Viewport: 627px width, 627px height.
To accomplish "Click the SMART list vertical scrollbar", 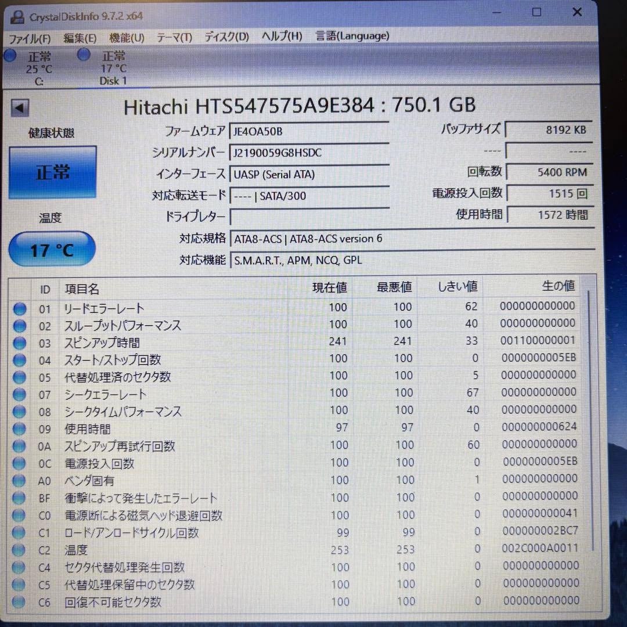I will (x=589, y=420).
